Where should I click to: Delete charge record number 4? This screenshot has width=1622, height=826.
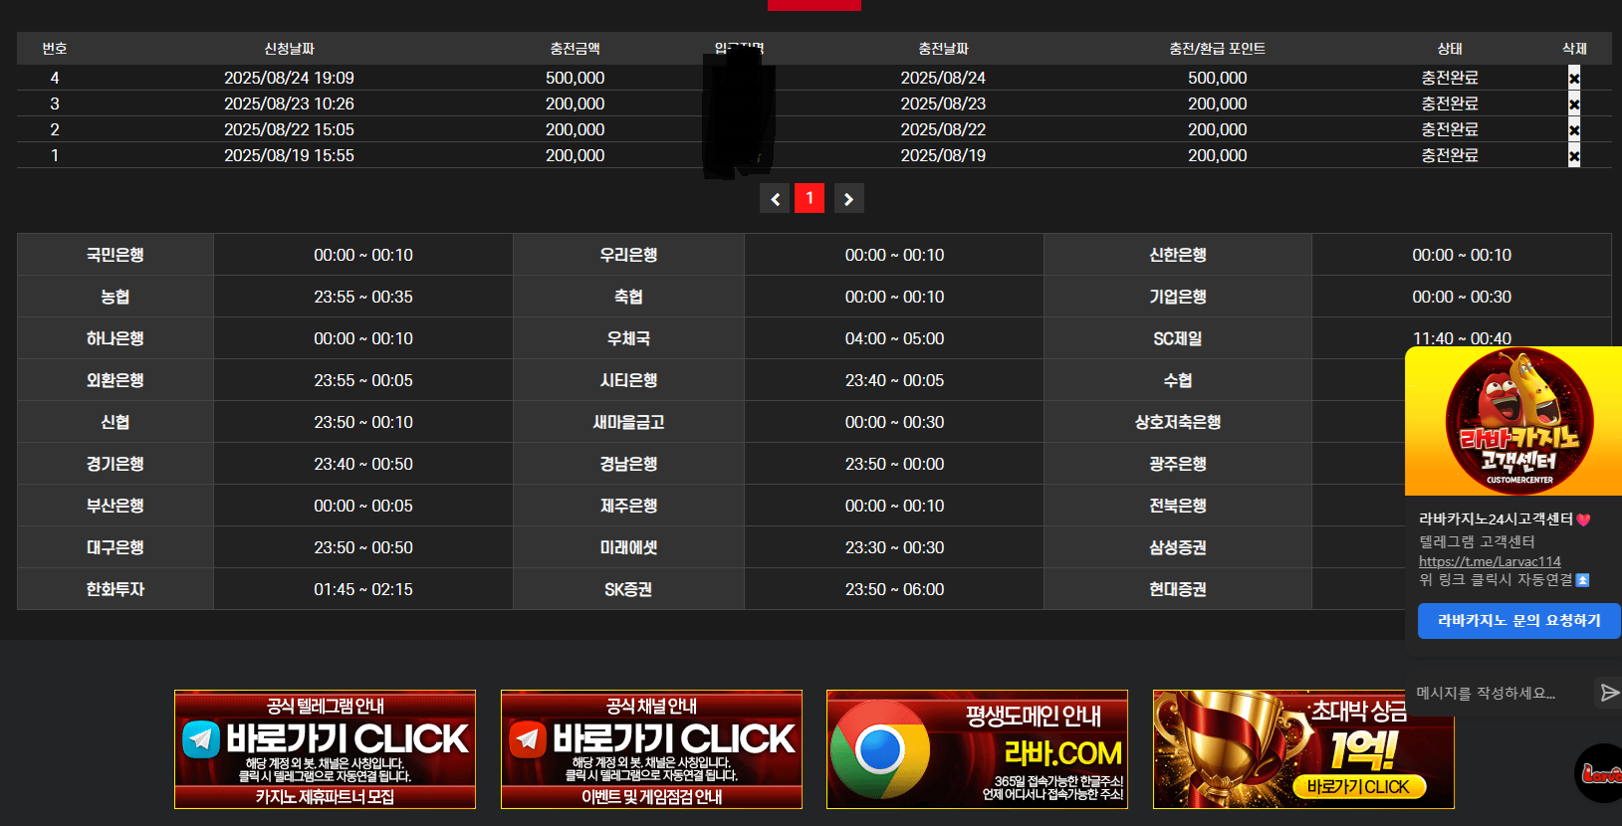click(x=1574, y=78)
